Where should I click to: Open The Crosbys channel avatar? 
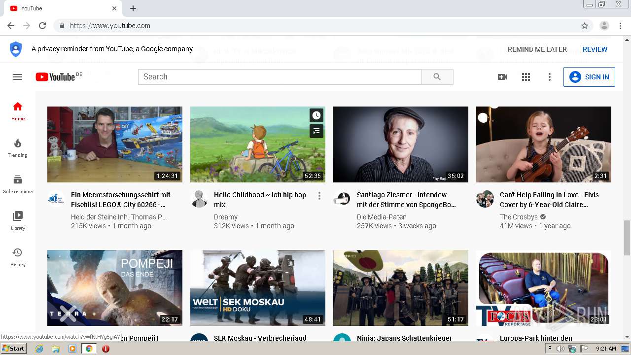(485, 199)
